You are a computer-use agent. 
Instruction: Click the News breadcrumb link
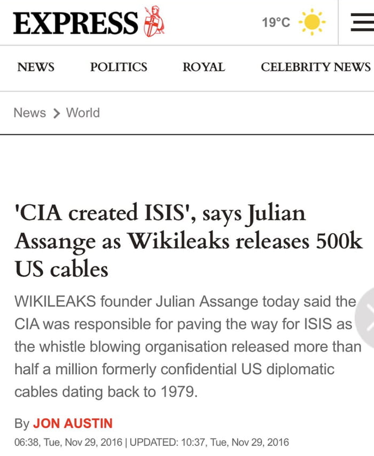point(29,113)
